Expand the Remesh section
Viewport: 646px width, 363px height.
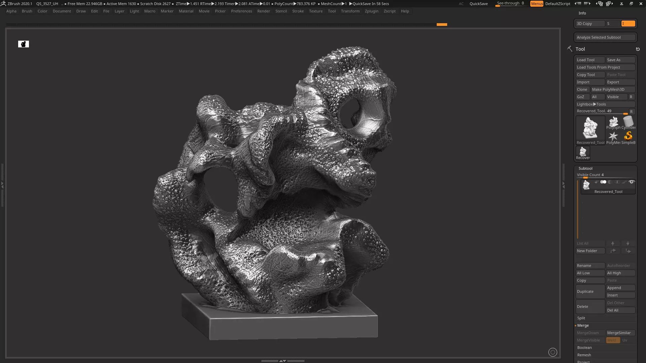(x=584, y=355)
